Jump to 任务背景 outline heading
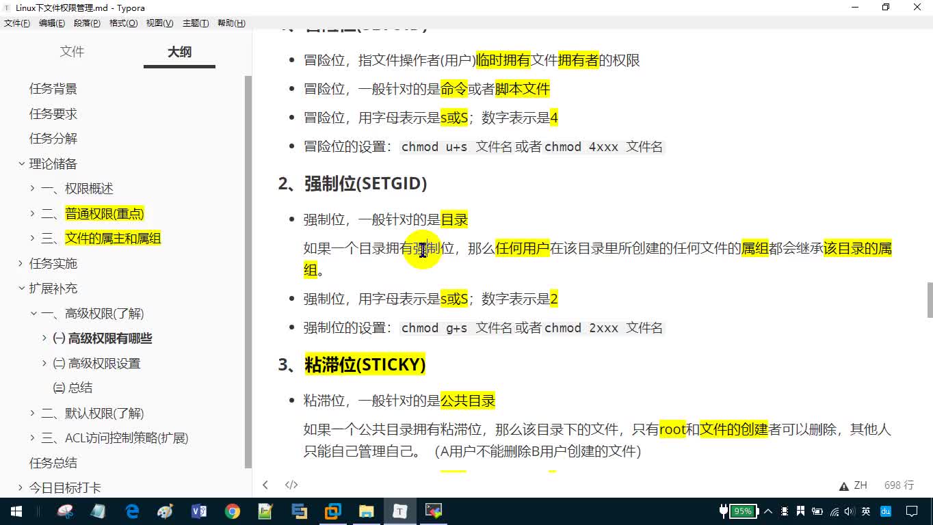The image size is (933, 525). (53, 89)
